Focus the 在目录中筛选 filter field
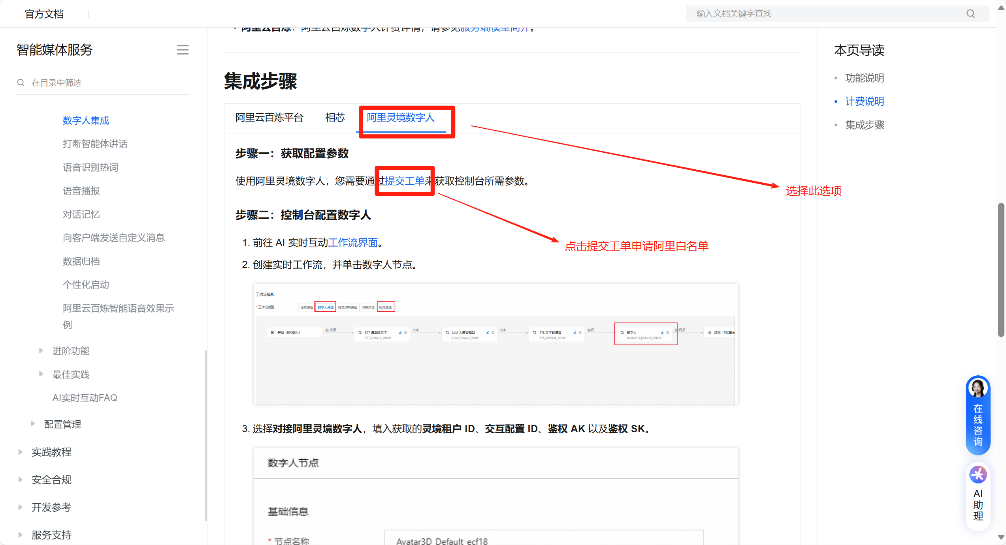1006x545 pixels. [104, 83]
